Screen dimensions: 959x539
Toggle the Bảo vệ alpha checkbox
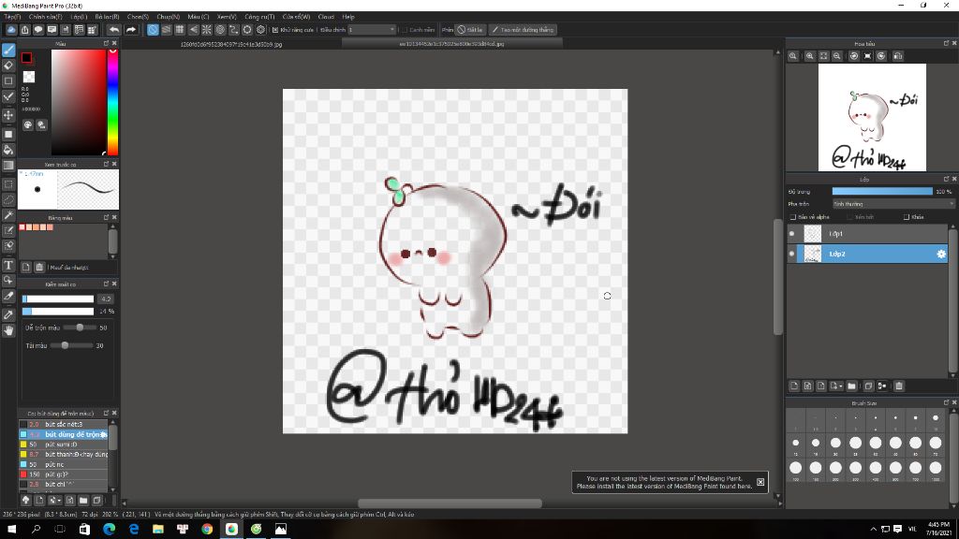tap(793, 217)
